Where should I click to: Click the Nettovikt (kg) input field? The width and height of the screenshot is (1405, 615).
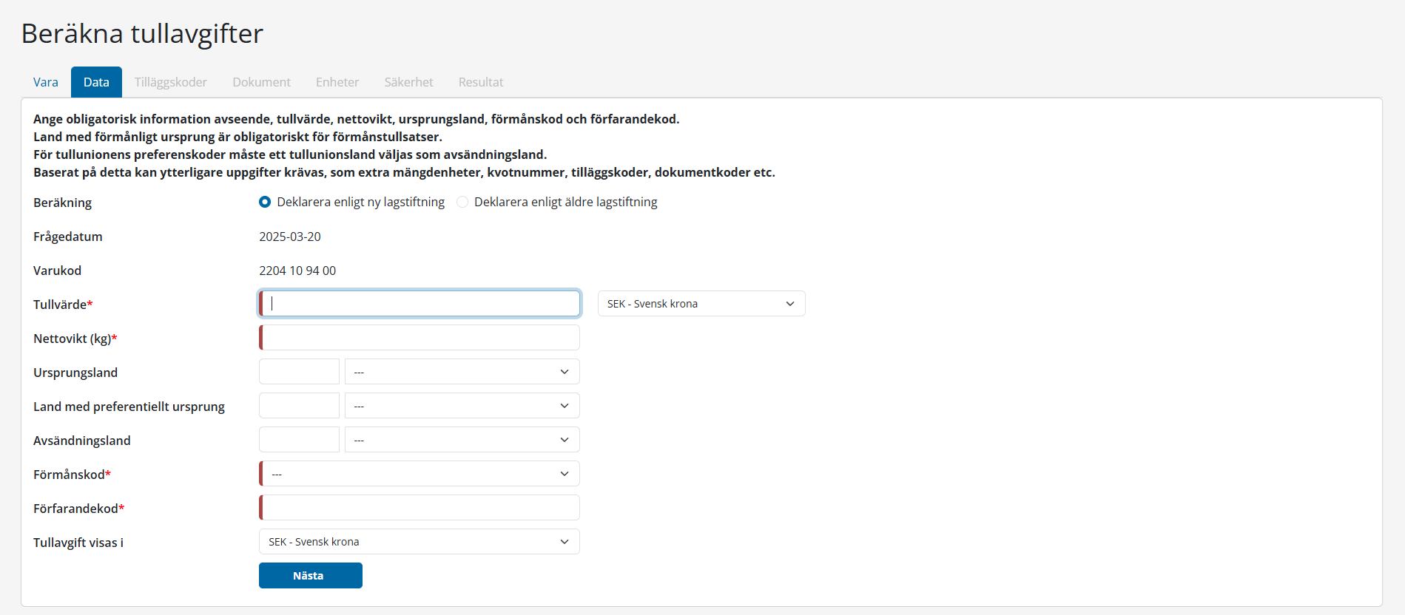click(420, 338)
